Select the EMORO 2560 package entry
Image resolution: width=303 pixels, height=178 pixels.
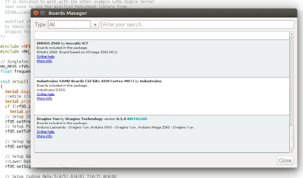(x=162, y=58)
